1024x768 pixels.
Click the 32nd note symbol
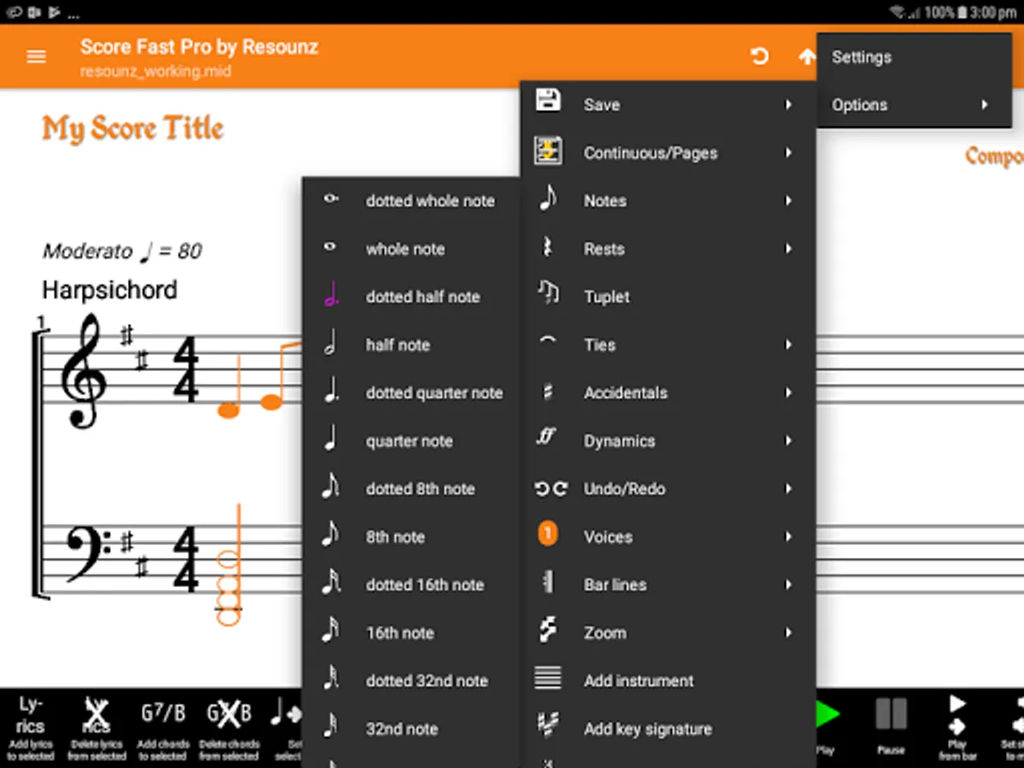(330, 727)
